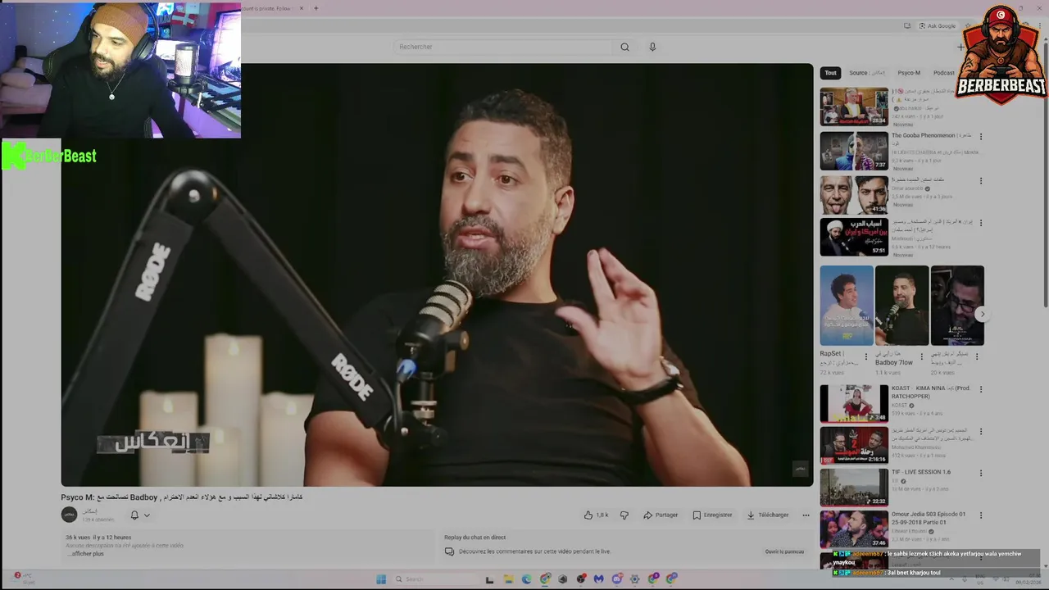Open the chat panel via Ouvrir le panneau
The image size is (1049, 590).
point(784,551)
